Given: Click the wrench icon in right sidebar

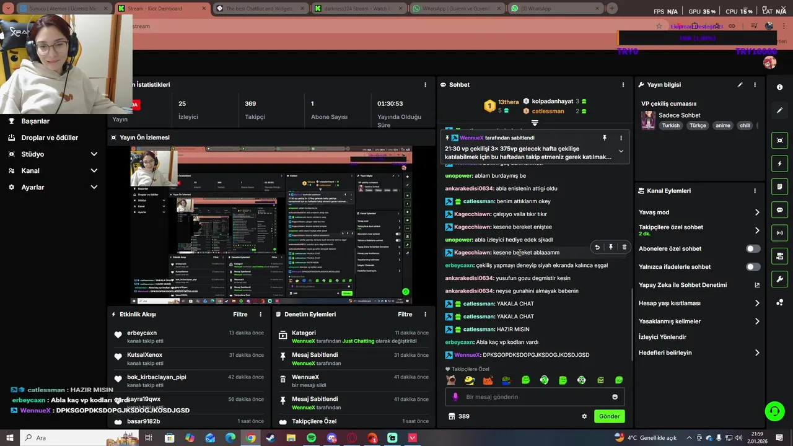Looking at the screenshot, I should [779, 279].
